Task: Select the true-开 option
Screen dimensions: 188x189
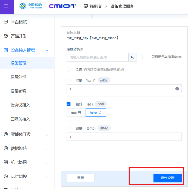Action: pyautogui.click(x=76, y=113)
